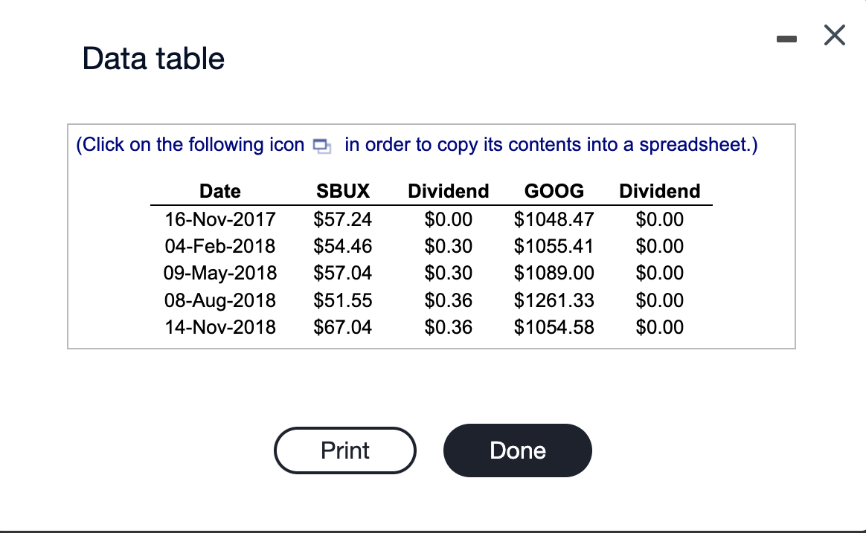This screenshot has height=533, width=866.
Task: Click the Done button
Action: [x=518, y=450]
